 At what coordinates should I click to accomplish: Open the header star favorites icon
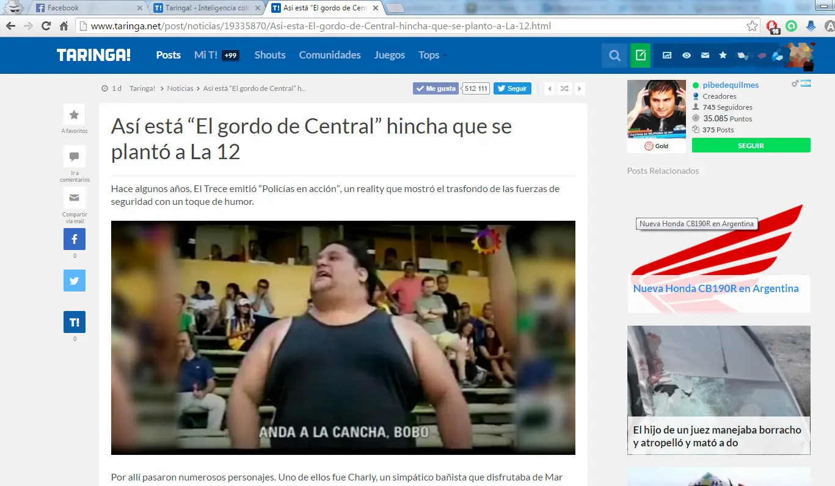click(x=723, y=55)
